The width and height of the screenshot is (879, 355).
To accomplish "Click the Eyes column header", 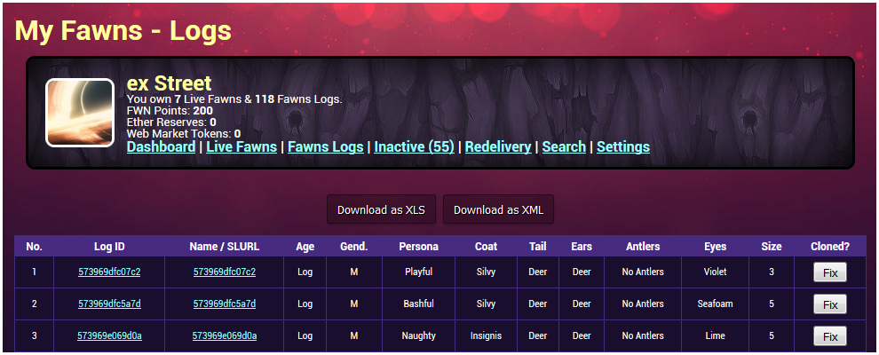I will 716,247.
